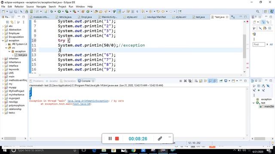Click the Open Type icon in toolbar
Image resolution: width=275 pixels, height=154 pixels.
coord(96,12)
